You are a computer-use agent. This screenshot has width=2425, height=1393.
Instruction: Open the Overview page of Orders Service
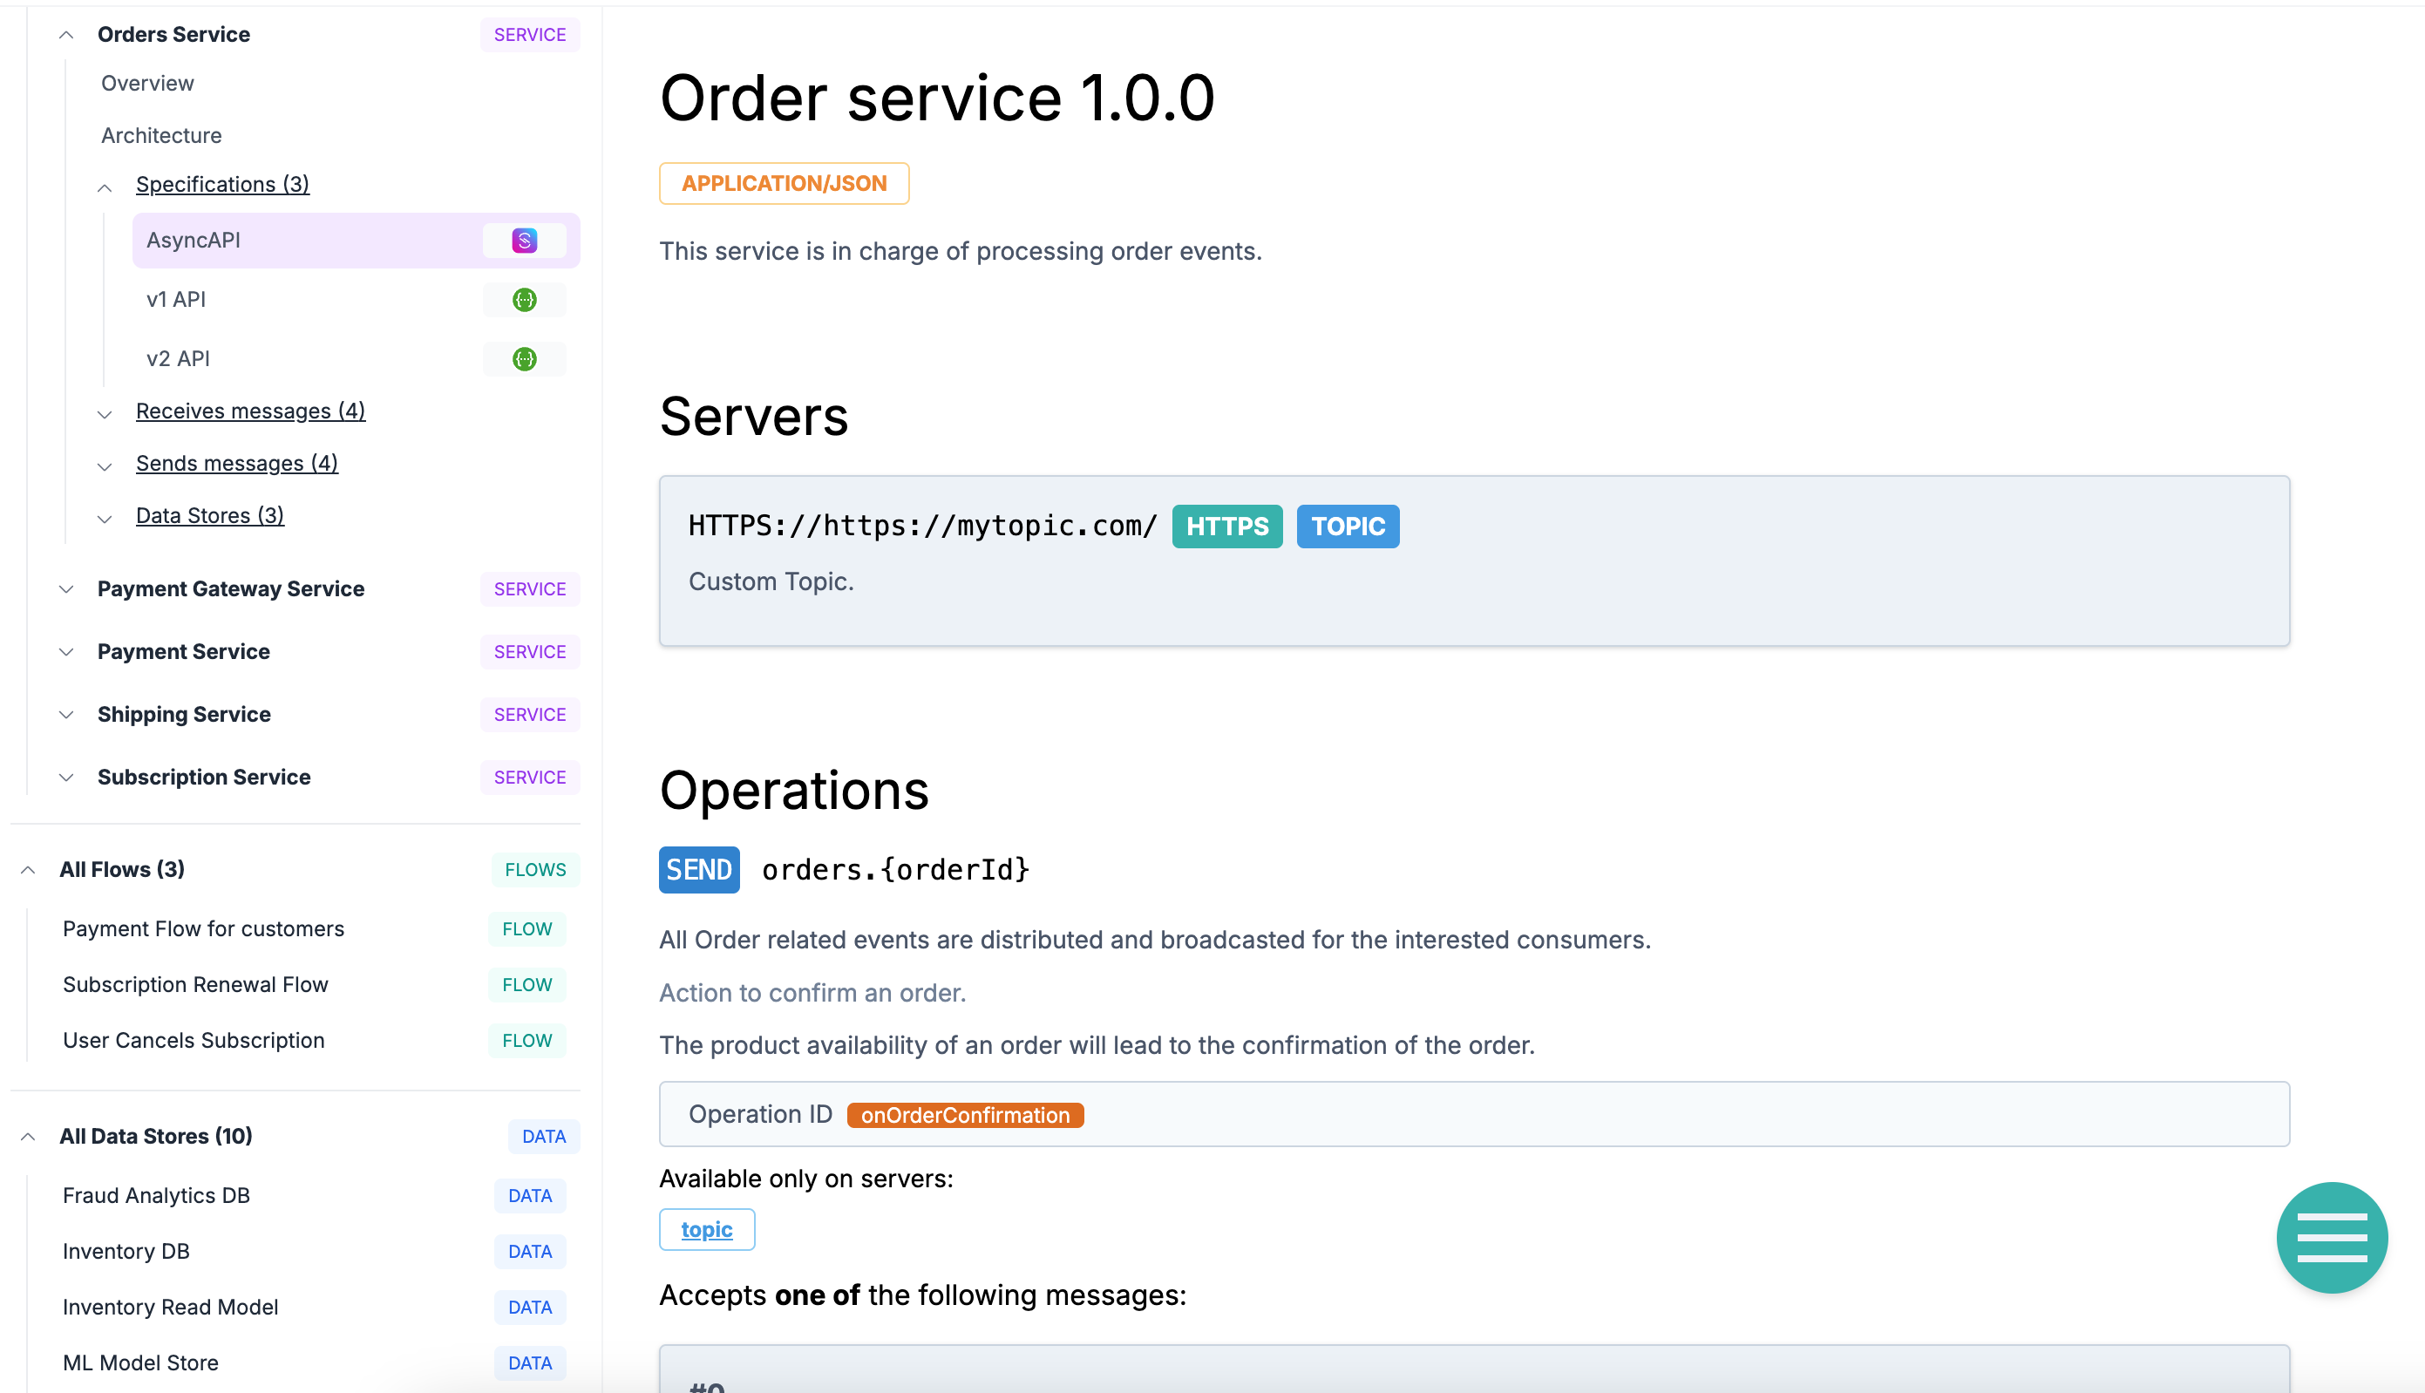click(147, 83)
